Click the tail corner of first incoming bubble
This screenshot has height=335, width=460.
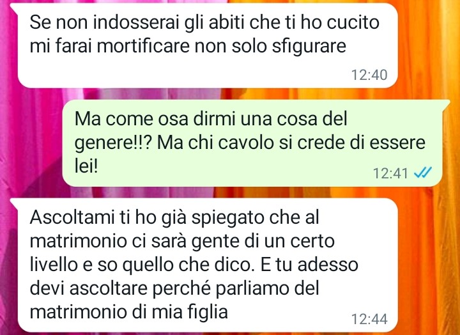click(x=15, y=6)
